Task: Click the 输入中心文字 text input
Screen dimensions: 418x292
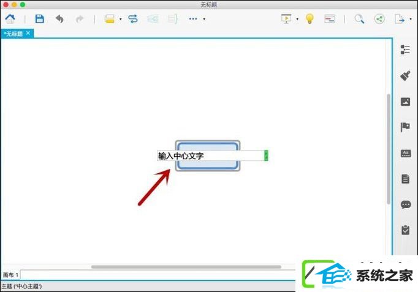Action: point(211,155)
